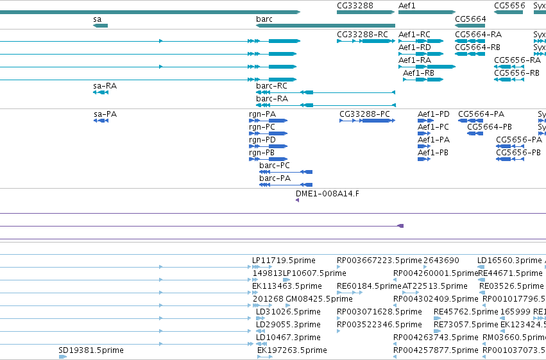Select the RE73057.5prime EST label
546x360 pixels.
[x=466, y=325]
